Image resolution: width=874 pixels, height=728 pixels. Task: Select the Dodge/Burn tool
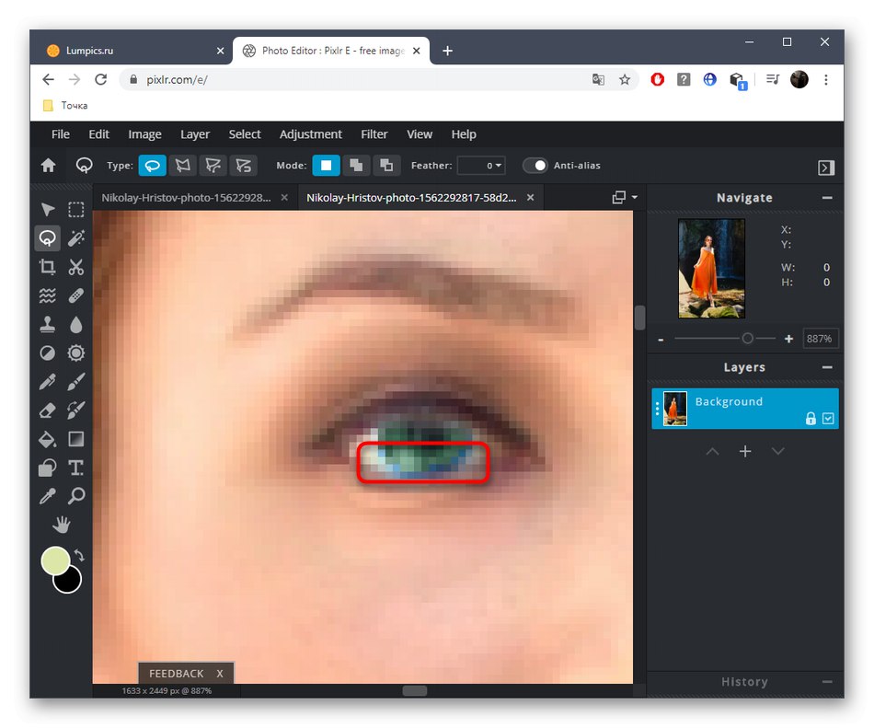point(48,352)
